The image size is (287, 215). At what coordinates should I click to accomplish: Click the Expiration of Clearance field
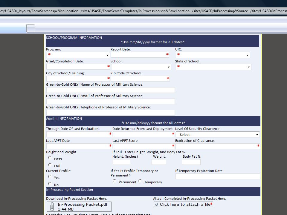click(x=218, y=146)
